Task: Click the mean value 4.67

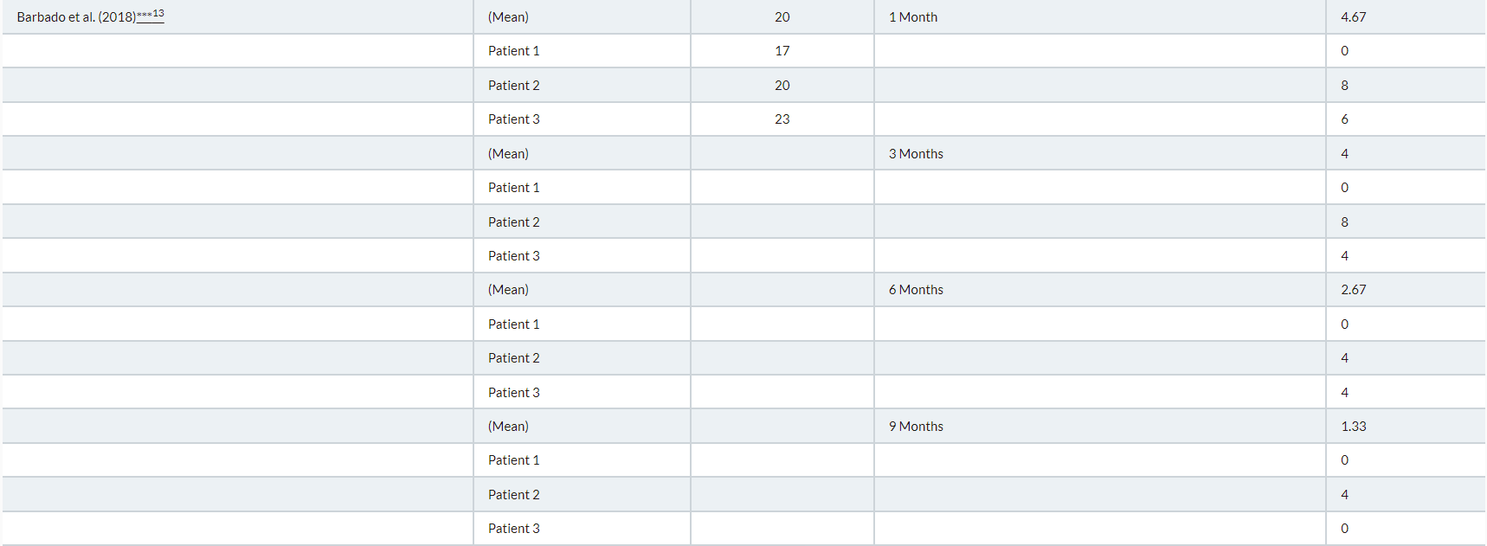Action: pos(1353,17)
